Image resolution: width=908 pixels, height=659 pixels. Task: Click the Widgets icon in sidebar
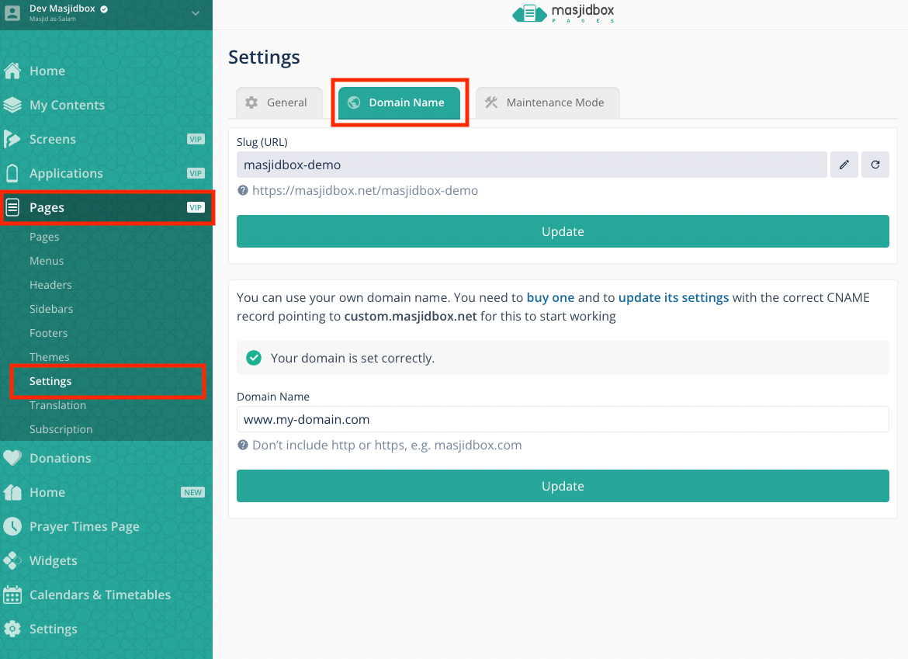pos(12,560)
